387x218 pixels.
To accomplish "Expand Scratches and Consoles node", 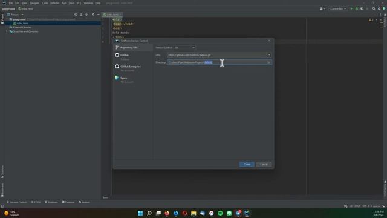I will [7, 31].
